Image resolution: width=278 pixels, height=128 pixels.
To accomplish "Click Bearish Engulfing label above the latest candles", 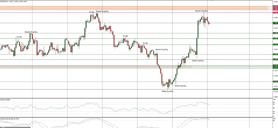I will [x=201, y=11].
